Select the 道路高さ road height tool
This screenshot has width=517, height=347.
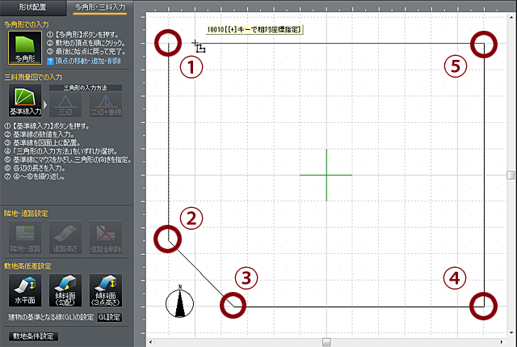[x=67, y=235]
